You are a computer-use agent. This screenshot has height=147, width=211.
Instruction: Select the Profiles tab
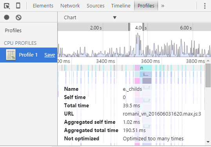click(146, 6)
